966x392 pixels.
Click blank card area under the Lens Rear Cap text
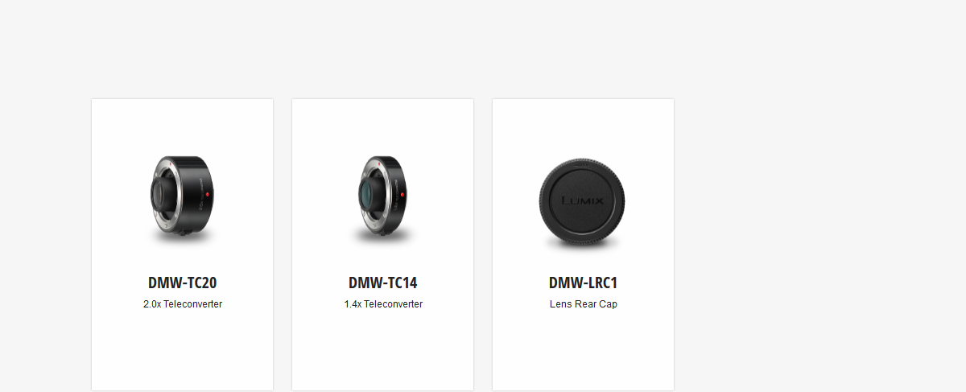click(x=583, y=351)
